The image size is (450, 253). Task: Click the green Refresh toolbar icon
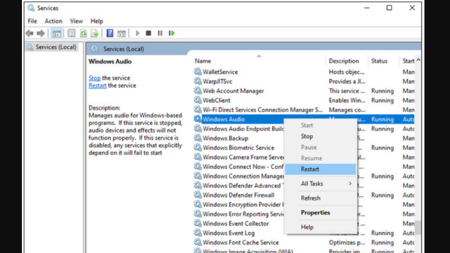[x=83, y=33]
